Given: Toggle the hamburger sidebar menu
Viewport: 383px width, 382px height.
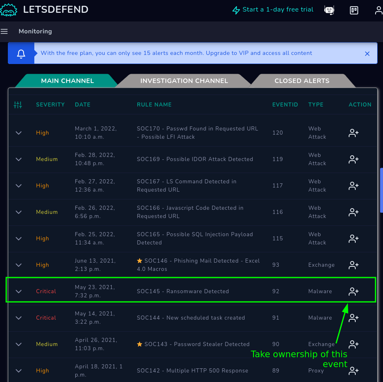Looking at the screenshot, I should click(x=5, y=31).
